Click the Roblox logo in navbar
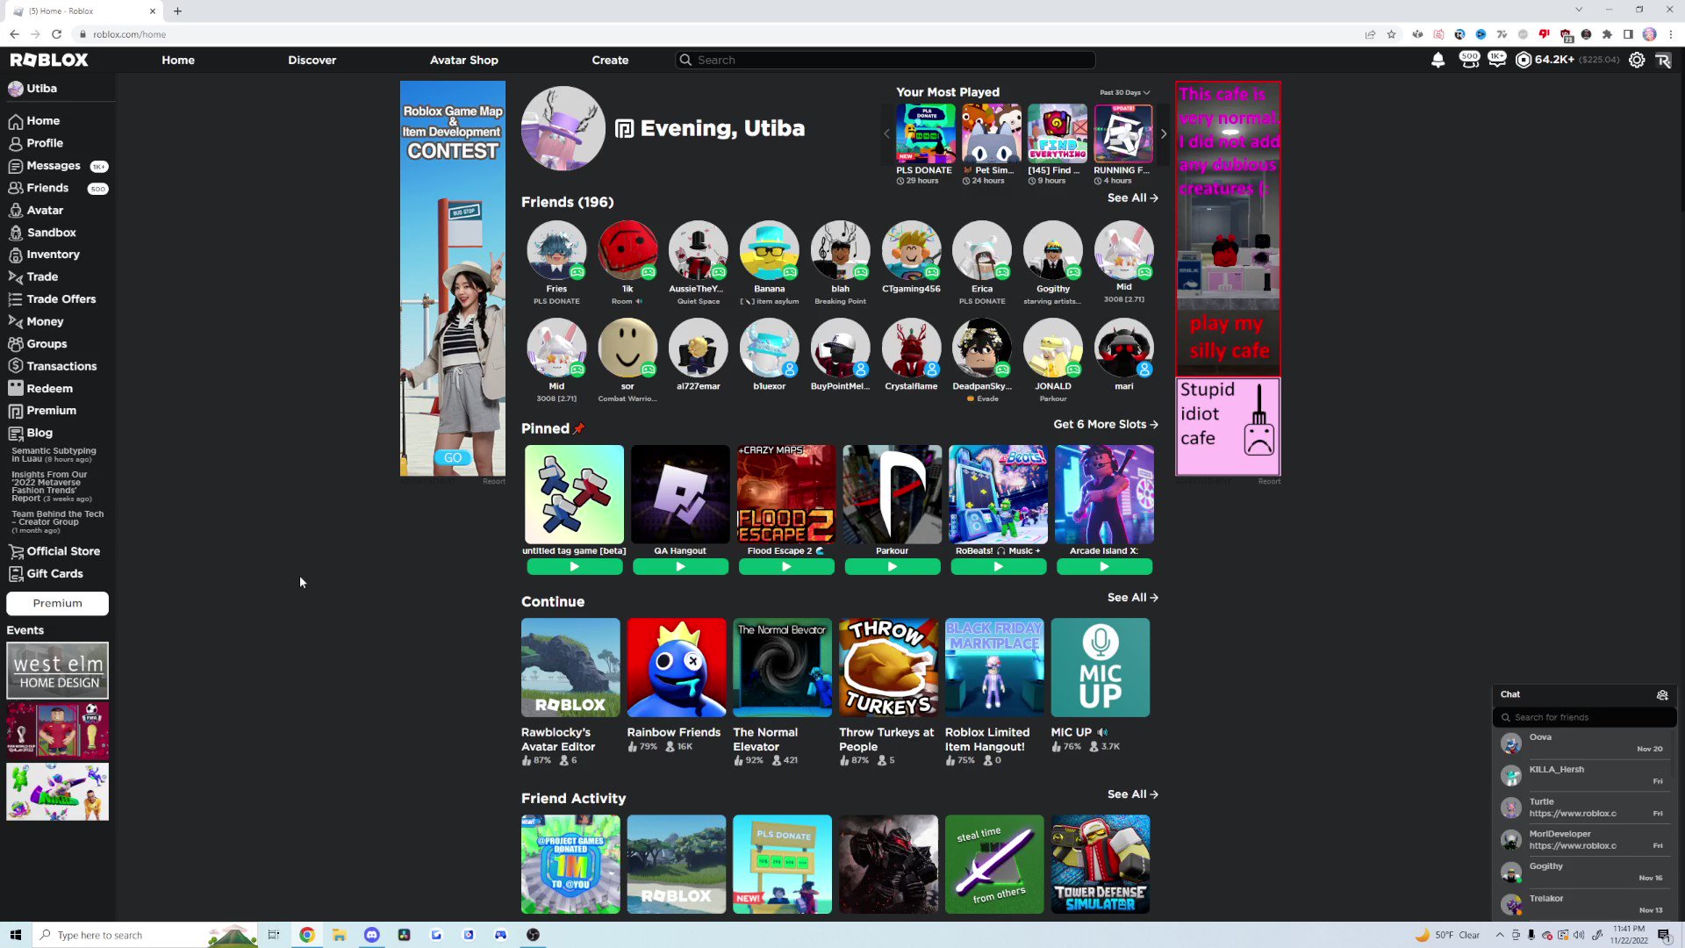Viewport: 1685px width, 948px height. pyautogui.click(x=49, y=60)
